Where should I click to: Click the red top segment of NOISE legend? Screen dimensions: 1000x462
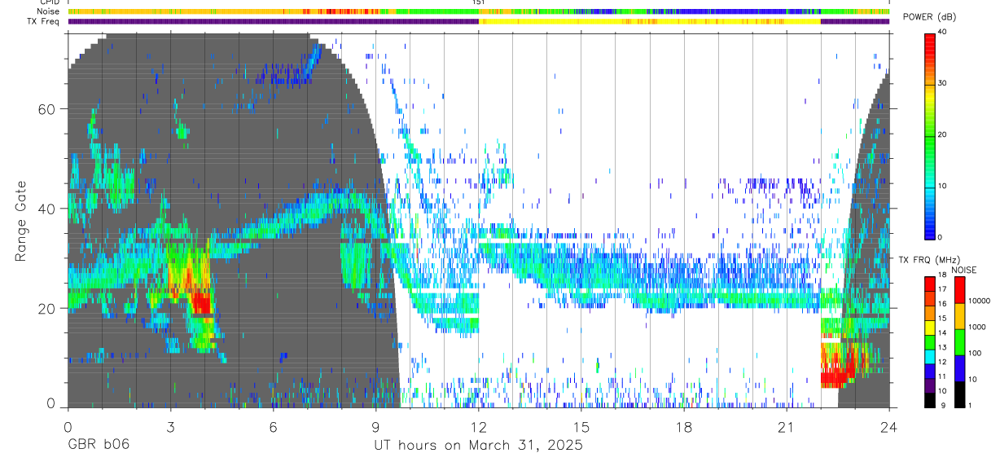(x=959, y=290)
